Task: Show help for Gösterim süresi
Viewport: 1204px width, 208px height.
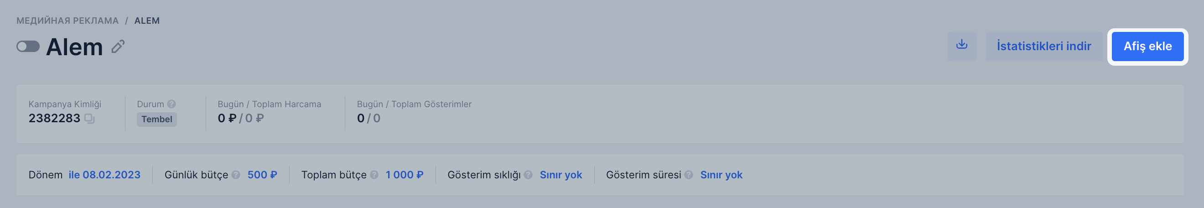Action: (689, 175)
